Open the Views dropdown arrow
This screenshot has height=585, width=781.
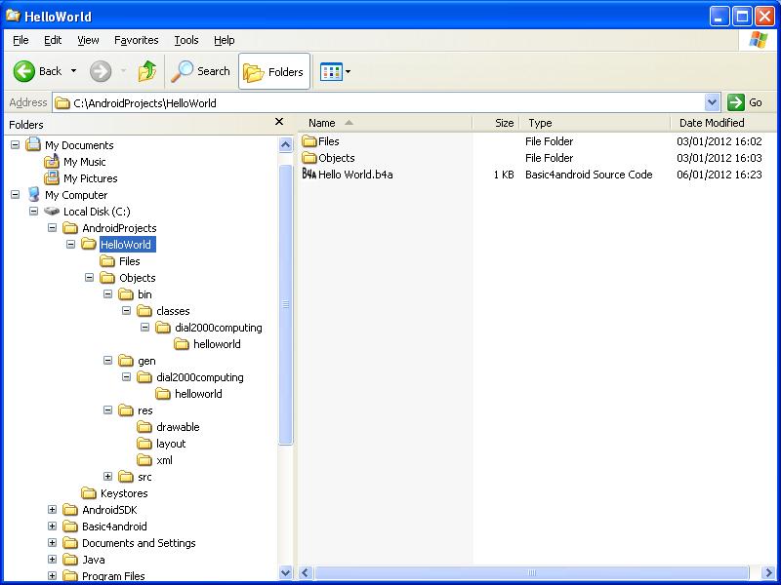pyautogui.click(x=349, y=71)
